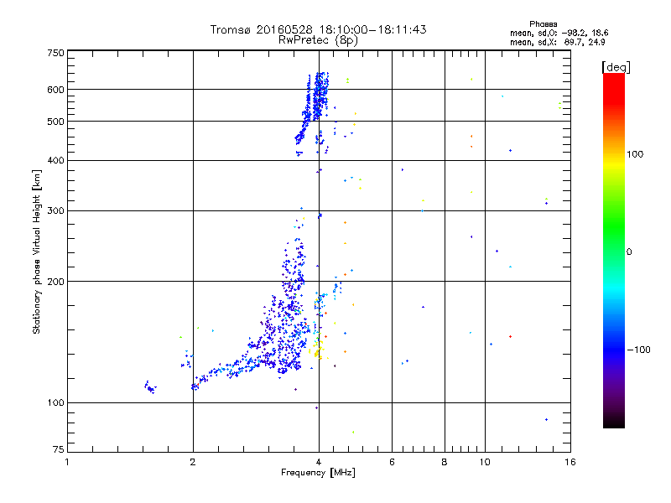
Task: Click the '4' x-axis tick label
Action: point(319,462)
